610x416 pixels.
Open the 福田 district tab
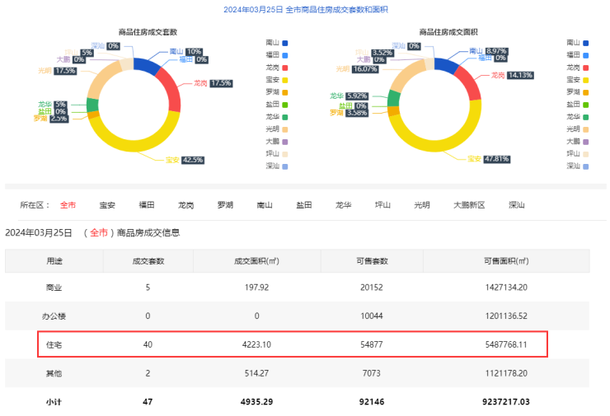coord(147,205)
